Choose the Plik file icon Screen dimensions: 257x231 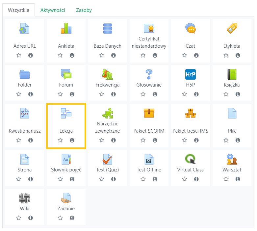tap(232, 113)
